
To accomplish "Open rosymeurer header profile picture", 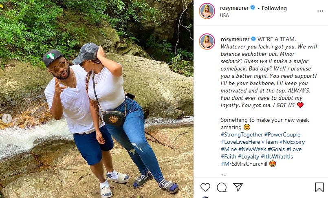I will (x=207, y=11).
